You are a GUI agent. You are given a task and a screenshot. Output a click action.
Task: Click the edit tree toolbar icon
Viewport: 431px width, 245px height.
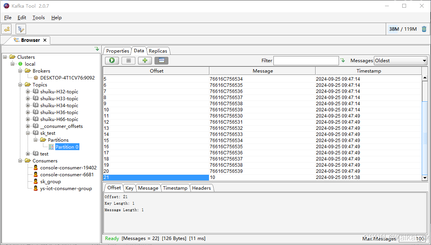click(x=21, y=29)
